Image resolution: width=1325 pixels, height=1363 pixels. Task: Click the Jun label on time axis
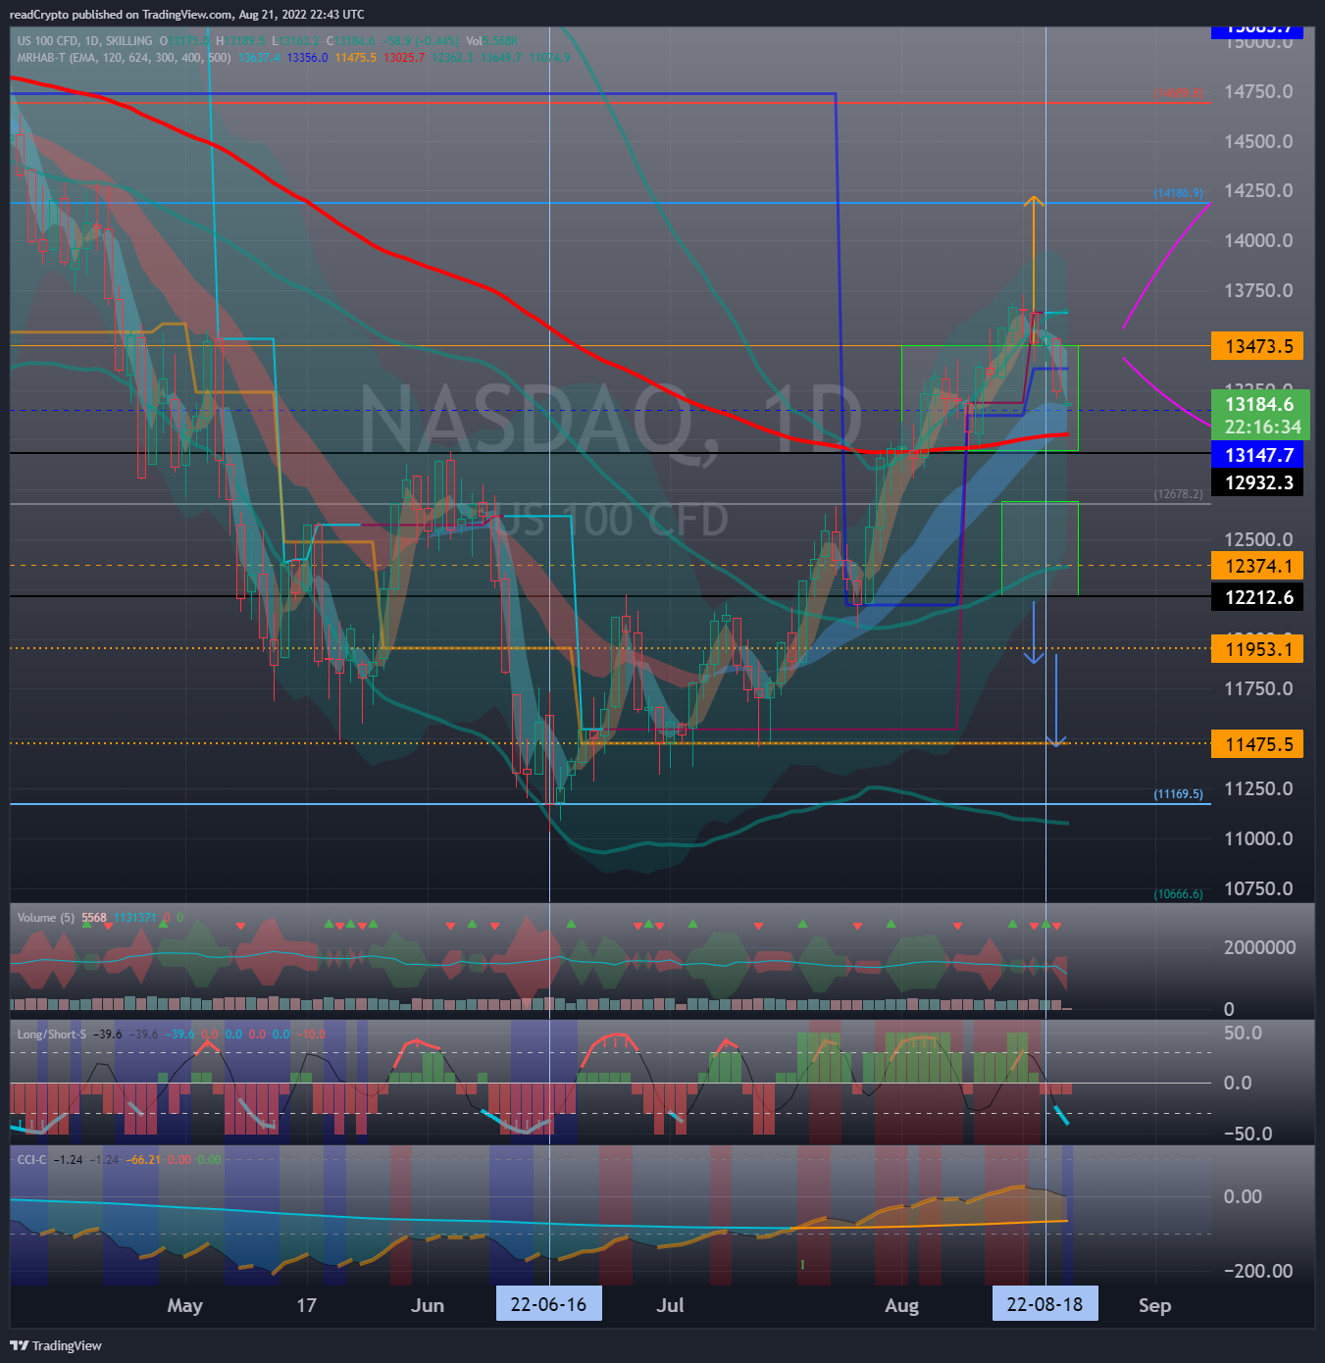point(428,1305)
